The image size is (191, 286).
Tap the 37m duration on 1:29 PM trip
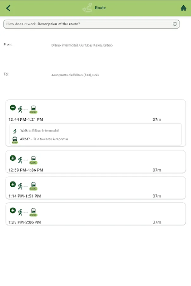(x=157, y=222)
